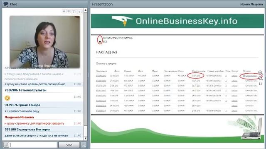The width and height of the screenshot is (266, 149).
Task: Zoom out the presentation with the minus magnifier
Action: [261, 78]
